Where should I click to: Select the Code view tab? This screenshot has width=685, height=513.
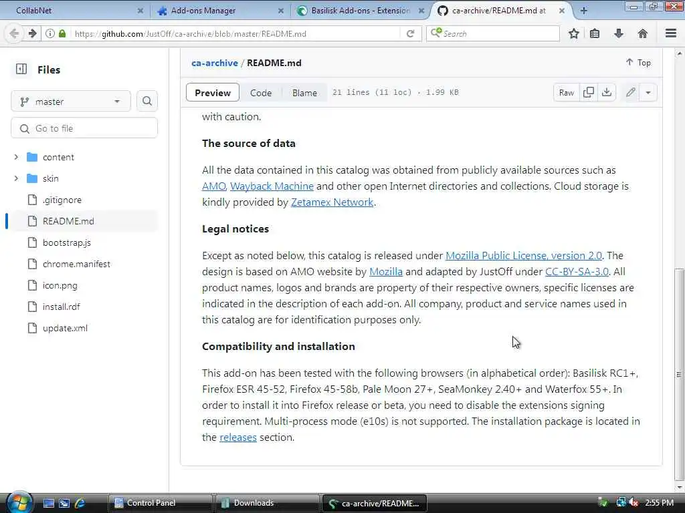point(261,92)
